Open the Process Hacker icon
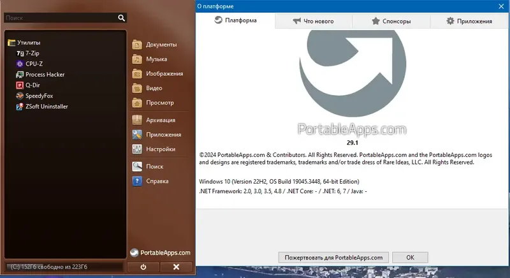The image size is (510, 278). click(20, 75)
